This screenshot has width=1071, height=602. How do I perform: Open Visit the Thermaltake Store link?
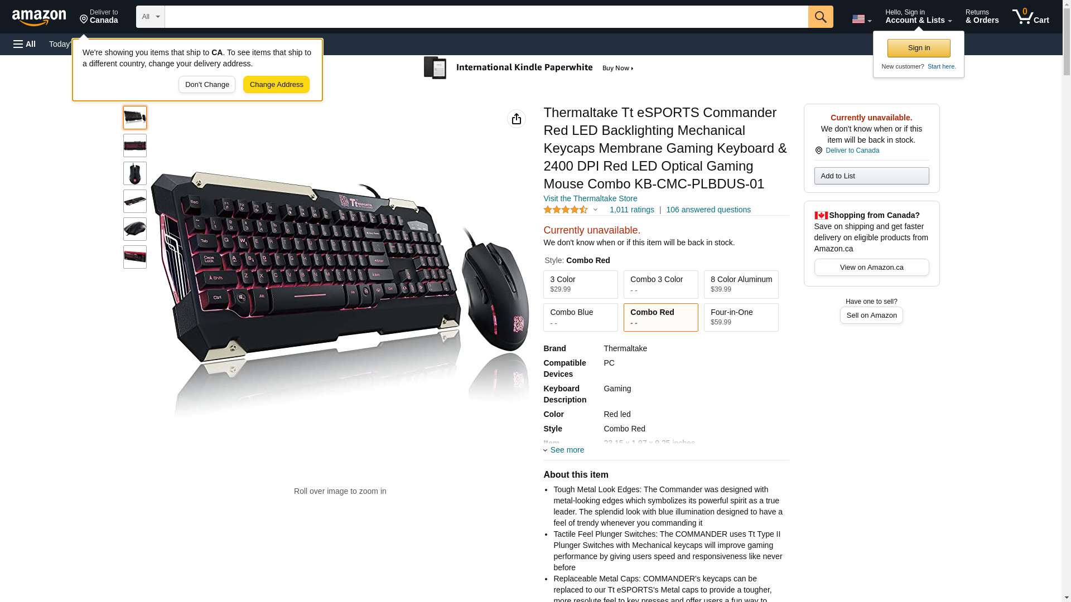590,198
